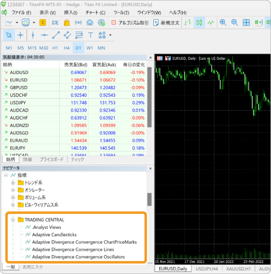Open the chart template icon
The image size is (271, 274).
tap(26, 23)
